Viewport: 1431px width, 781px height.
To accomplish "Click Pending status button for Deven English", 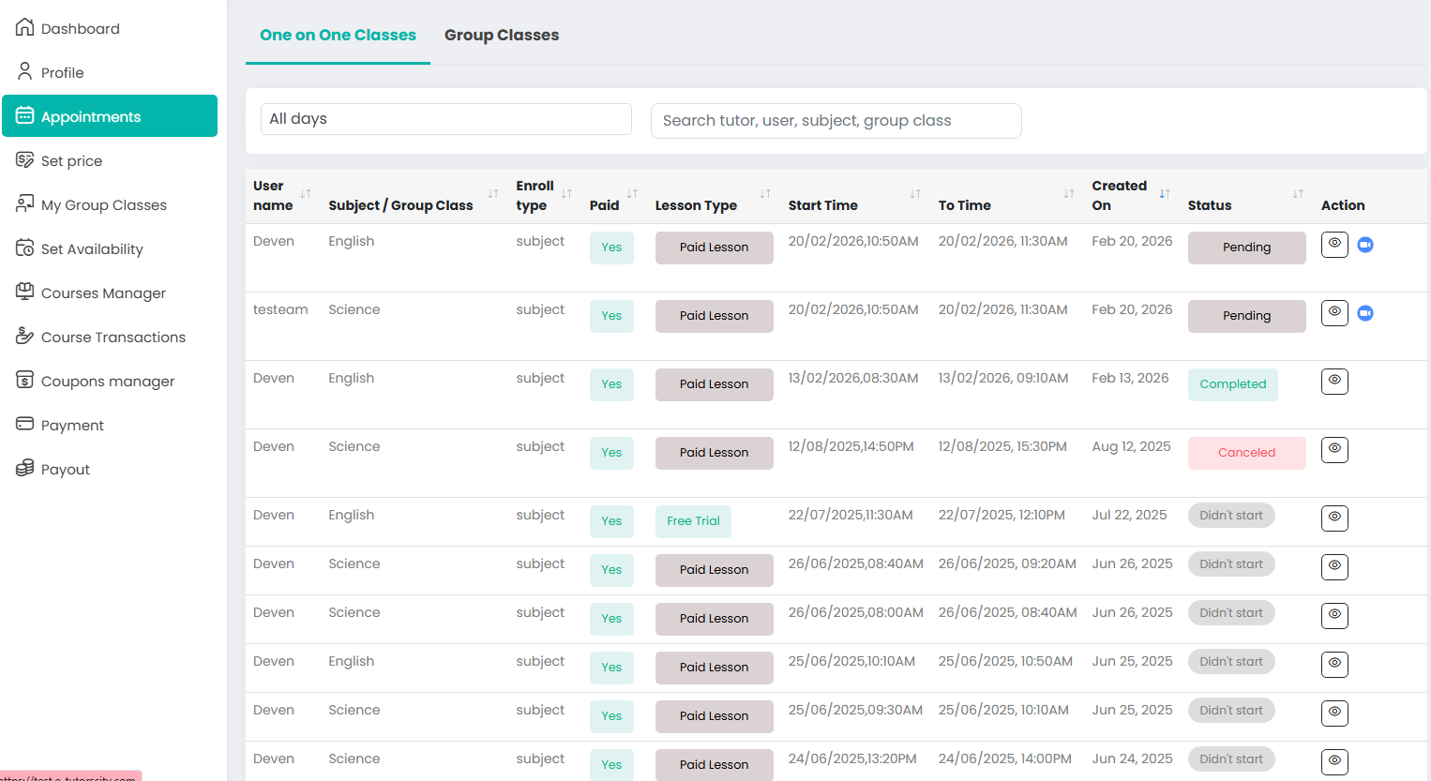I will tap(1246, 248).
